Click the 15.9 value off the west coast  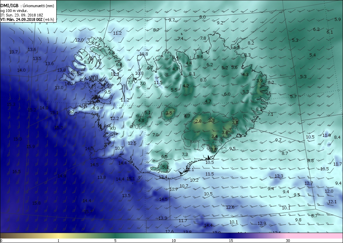pos(31,146)
